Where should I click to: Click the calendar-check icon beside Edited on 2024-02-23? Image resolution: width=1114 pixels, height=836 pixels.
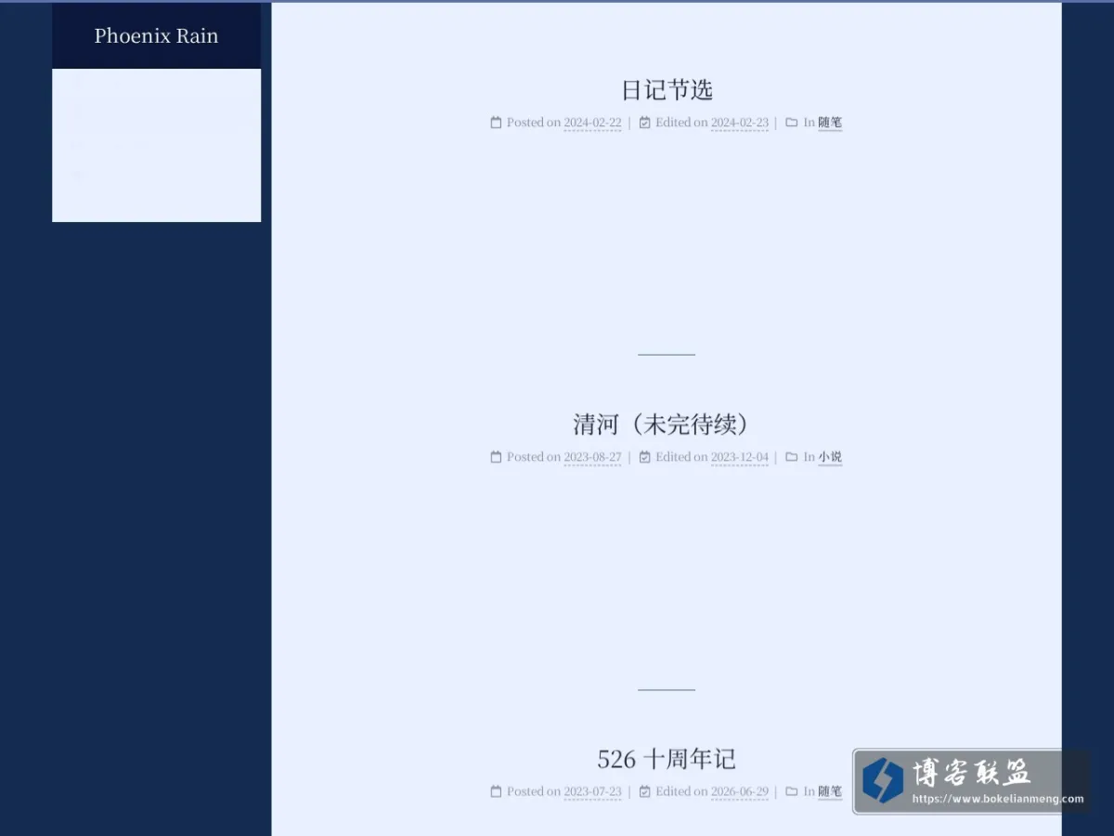[x=645, y=122]
